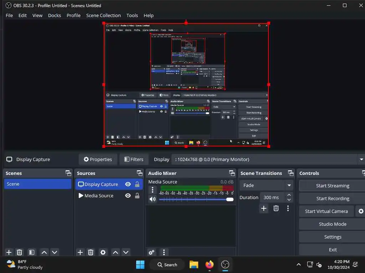Open weather widget showing 84°F
This screenshot has height=273, width=365.
tap(25, 264)
